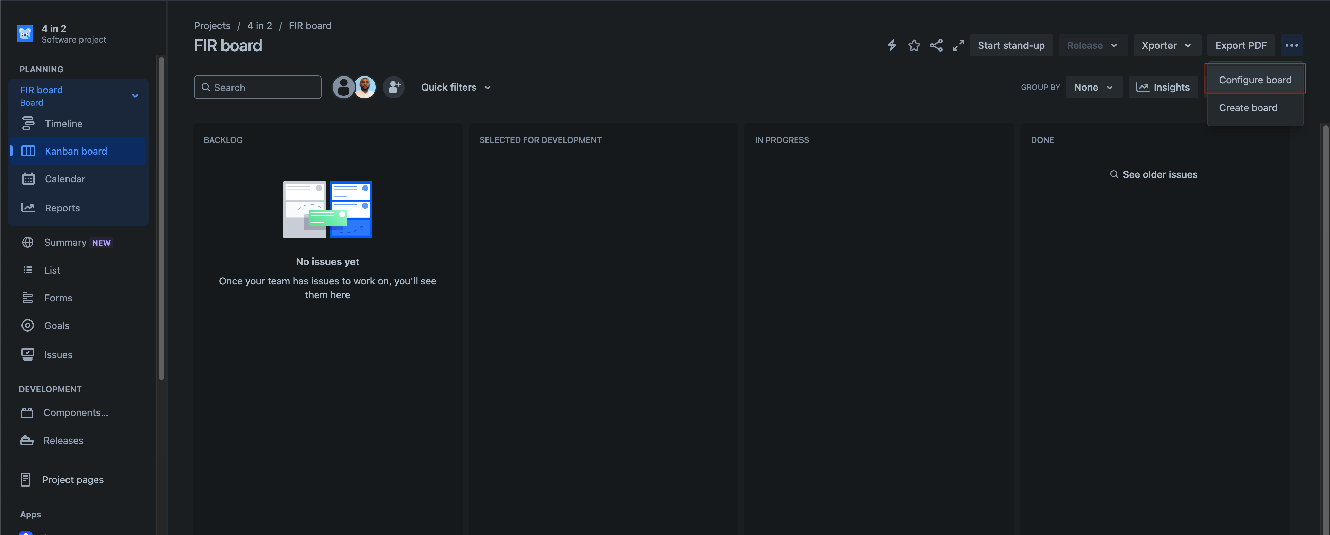Click the share board icon
Viewport: 1330px width, 535px height.
coord(936,45)
